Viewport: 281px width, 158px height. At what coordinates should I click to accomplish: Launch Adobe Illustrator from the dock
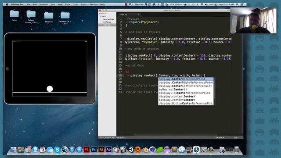(x=101, y=150)
